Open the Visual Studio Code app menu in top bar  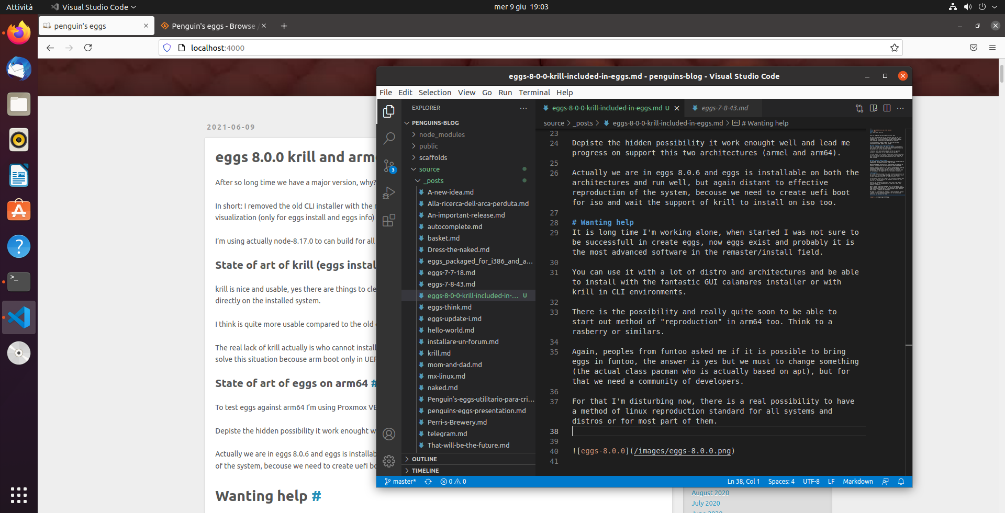(x=94, y=7)
